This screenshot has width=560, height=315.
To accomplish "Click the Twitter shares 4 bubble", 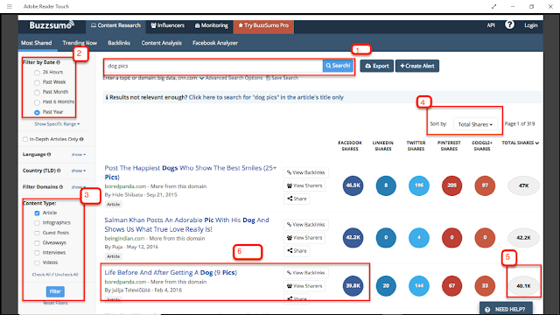I will click(418, 237).
